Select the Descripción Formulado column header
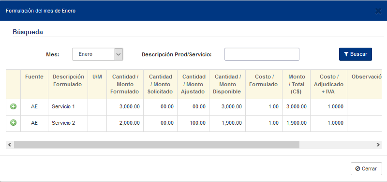 tap(68, 84)
